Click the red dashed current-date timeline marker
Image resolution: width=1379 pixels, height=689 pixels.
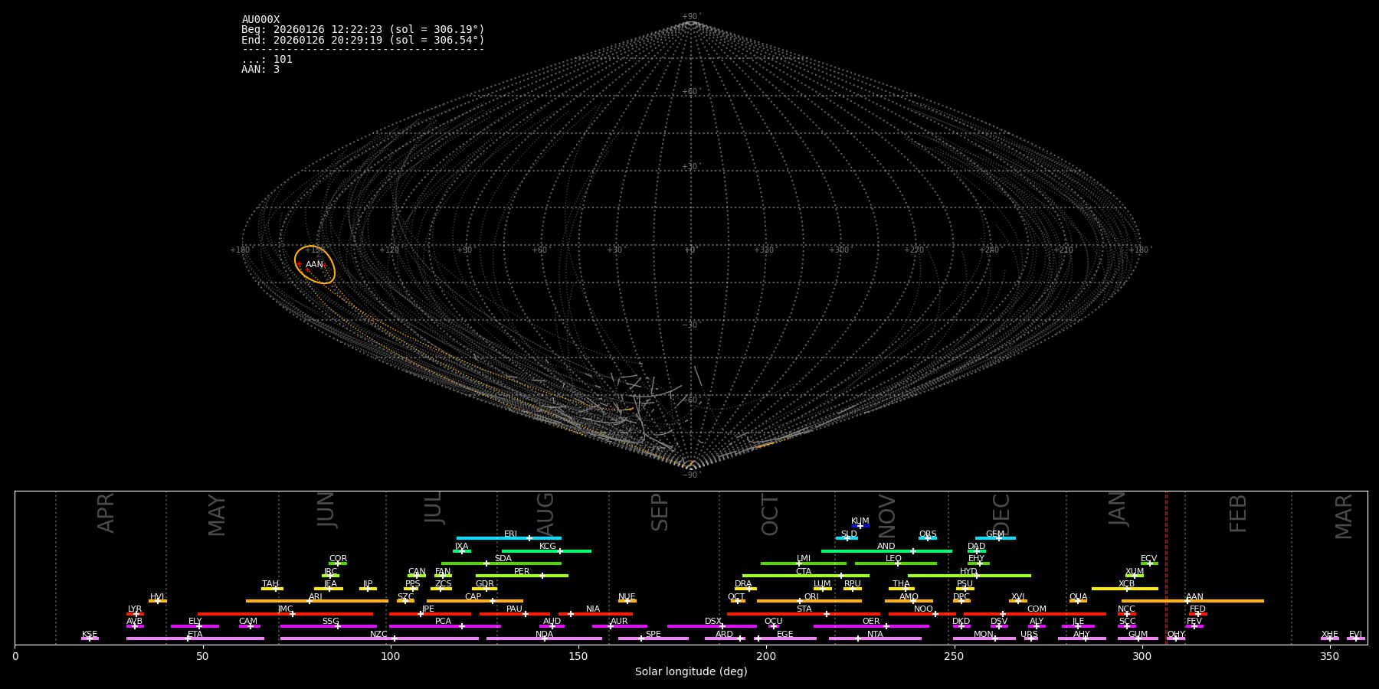tap(1166, 567)
